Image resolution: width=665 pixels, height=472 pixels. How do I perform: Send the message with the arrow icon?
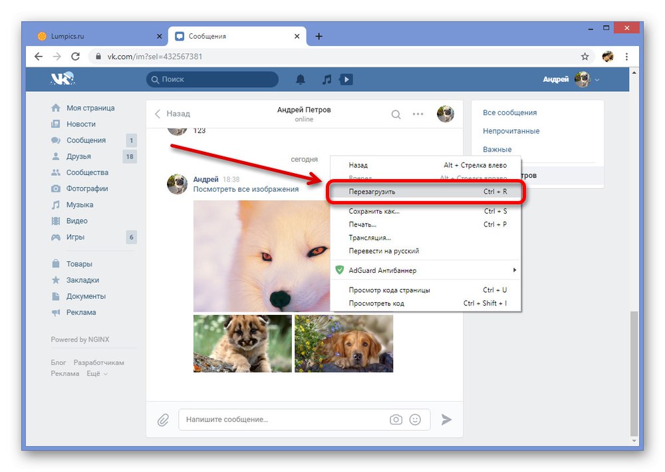pyautogui.click(x=446, y=420)
